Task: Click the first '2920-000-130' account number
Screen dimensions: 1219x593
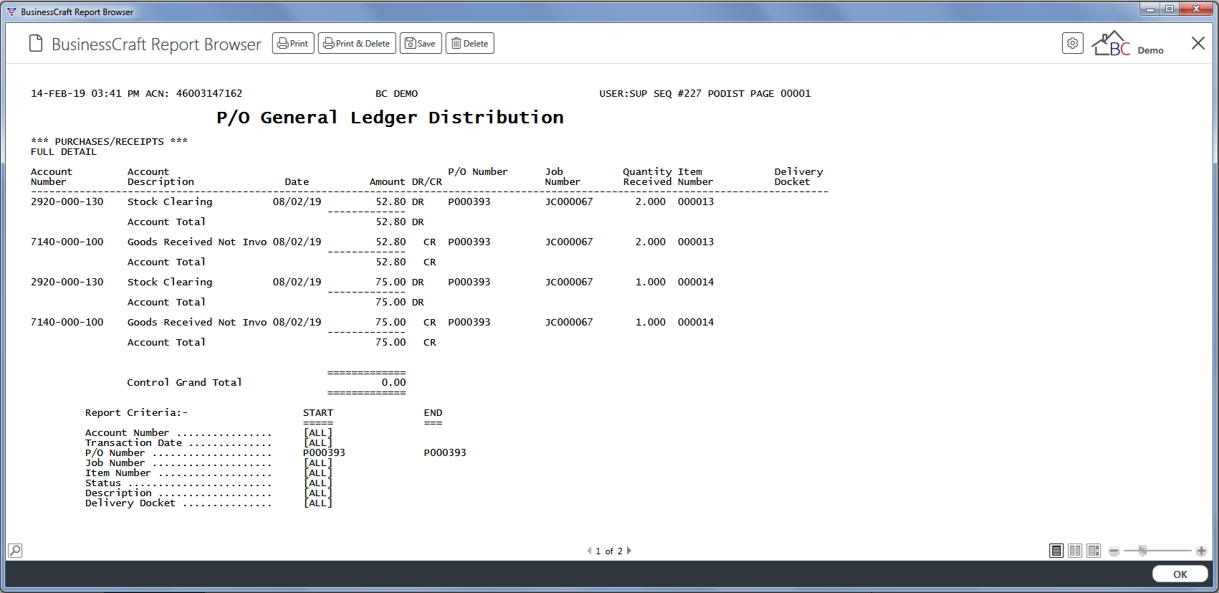Action: point(67,202)
